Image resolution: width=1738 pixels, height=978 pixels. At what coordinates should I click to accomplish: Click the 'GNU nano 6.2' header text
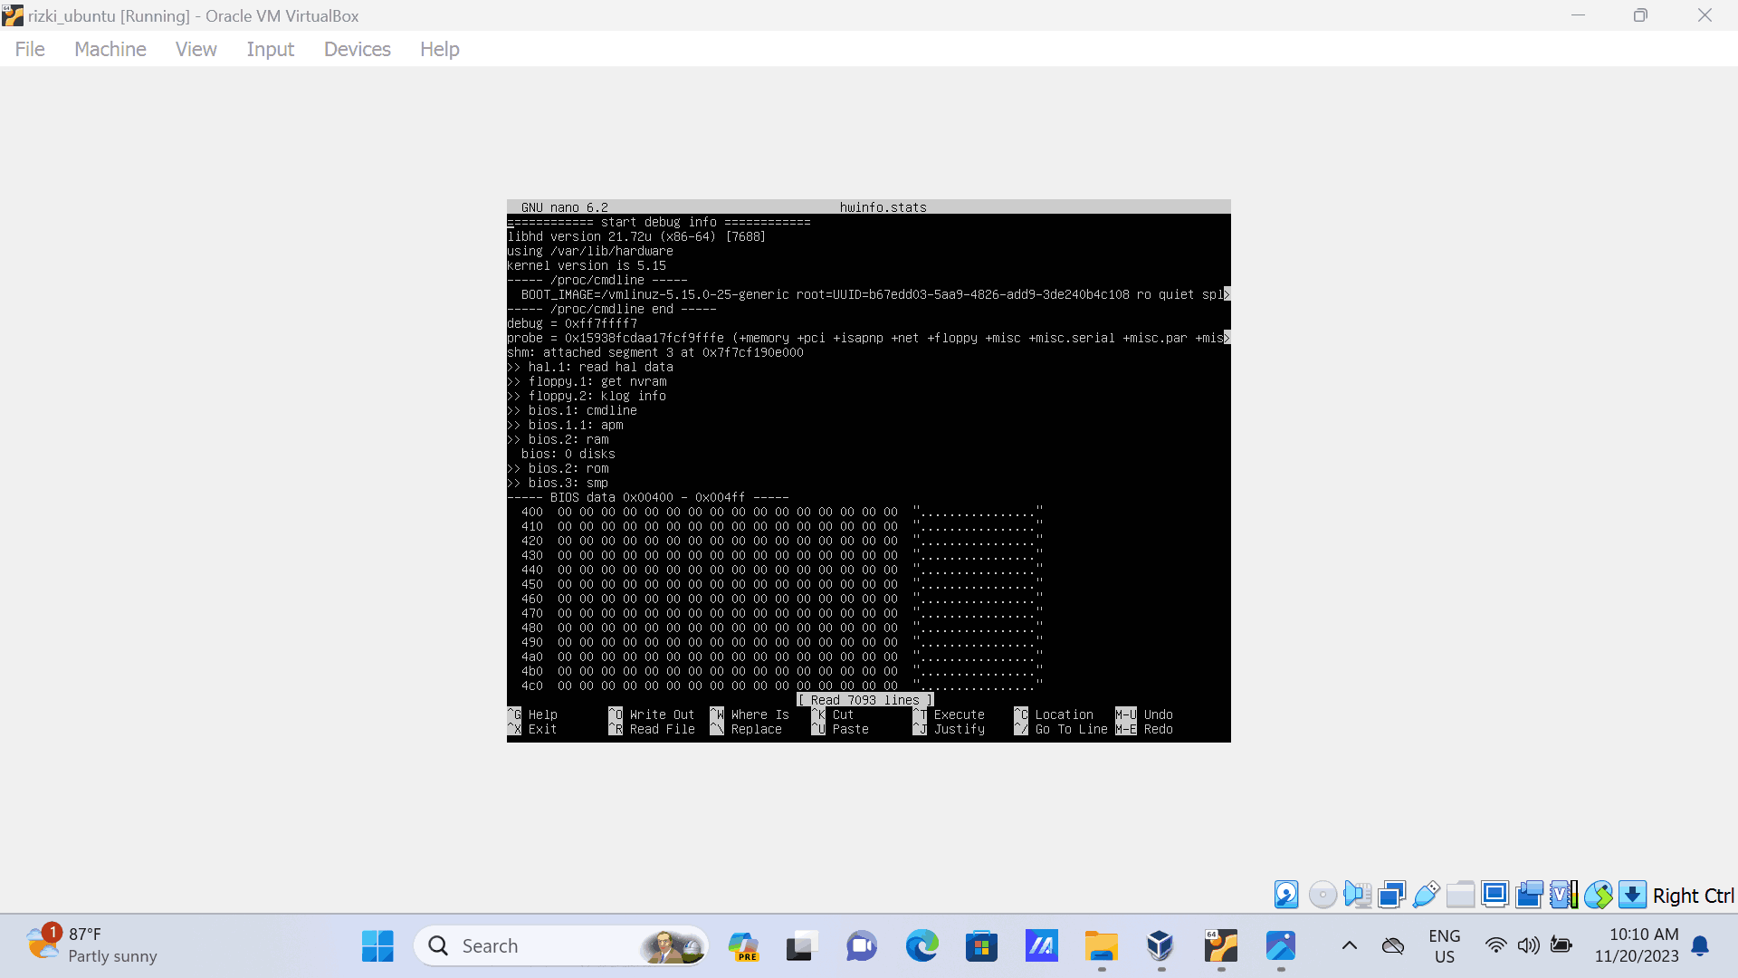(565, 207)
